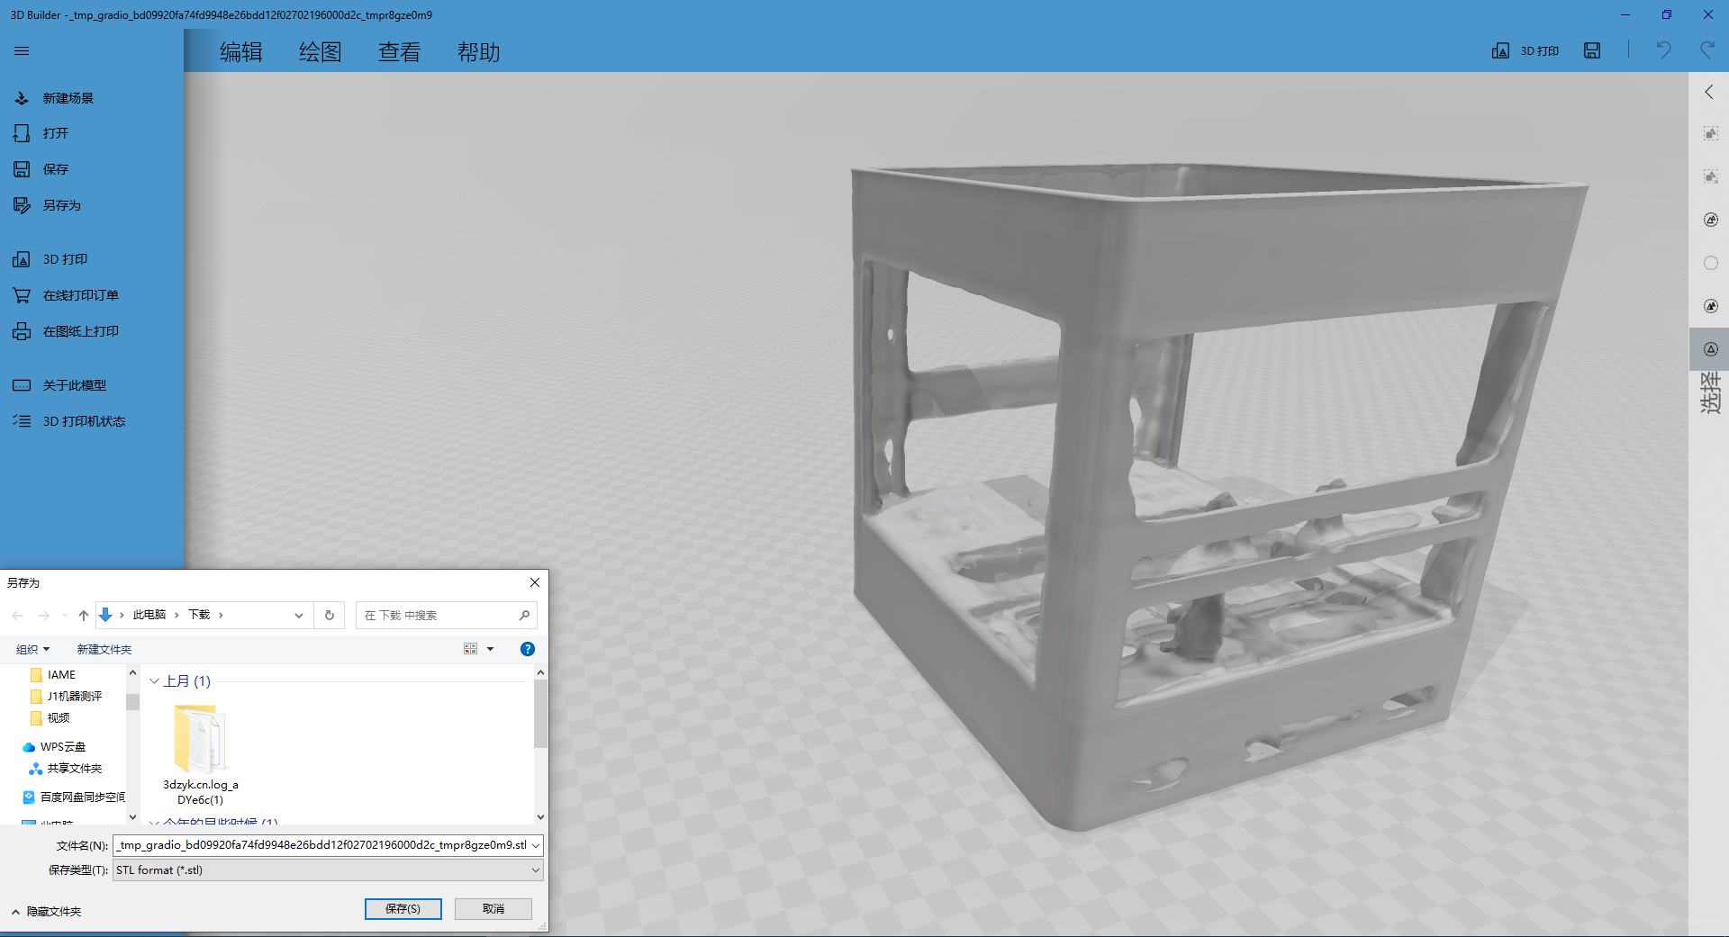Click the top-right 3D 打印 toolbar button
Screen dimensions: 1729x937
pos(1525,51)
